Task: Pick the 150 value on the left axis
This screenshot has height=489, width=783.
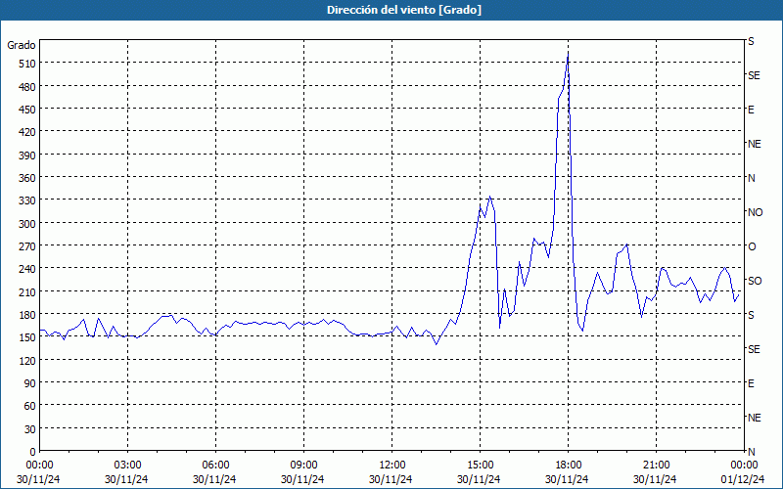Action: click(27, 337)
